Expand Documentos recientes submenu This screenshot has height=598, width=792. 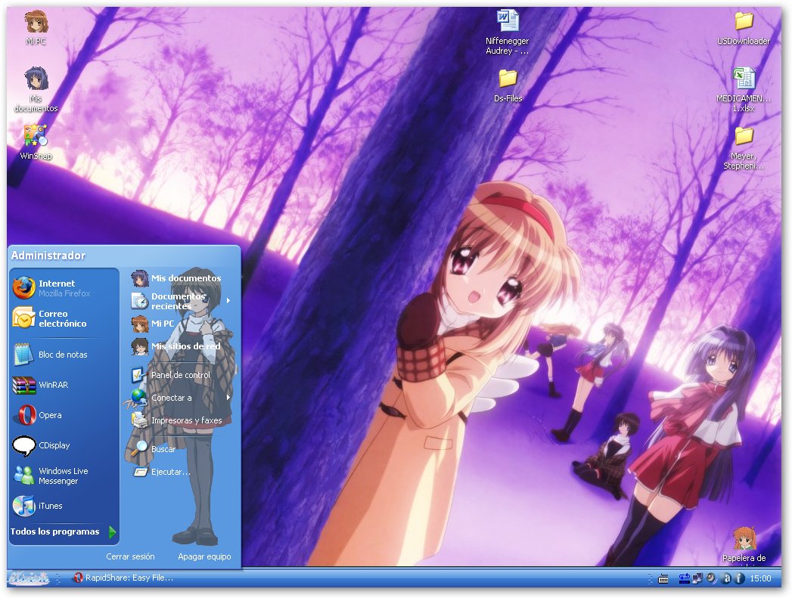[x=181, y=301]
